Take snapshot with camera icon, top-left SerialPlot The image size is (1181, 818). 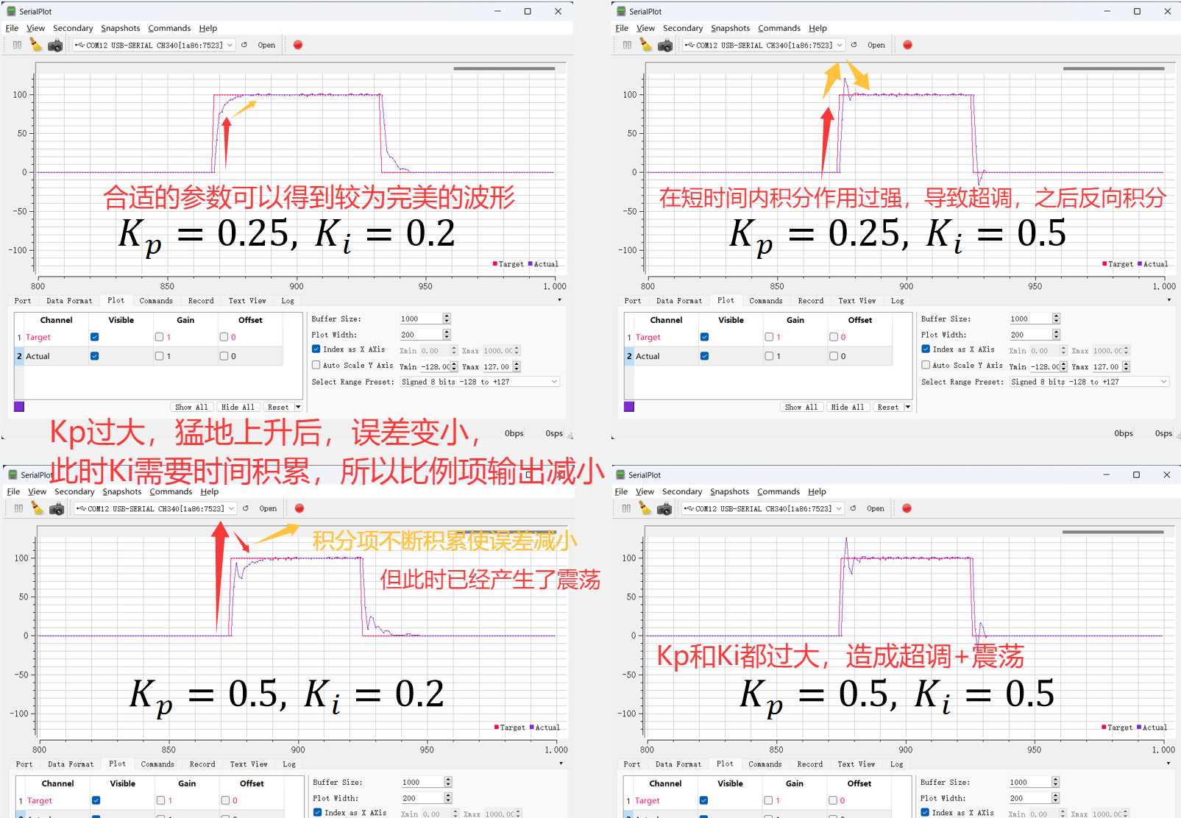[x=55, y=46]
